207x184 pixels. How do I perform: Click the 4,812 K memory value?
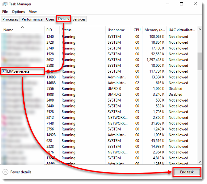click(159, 158)
